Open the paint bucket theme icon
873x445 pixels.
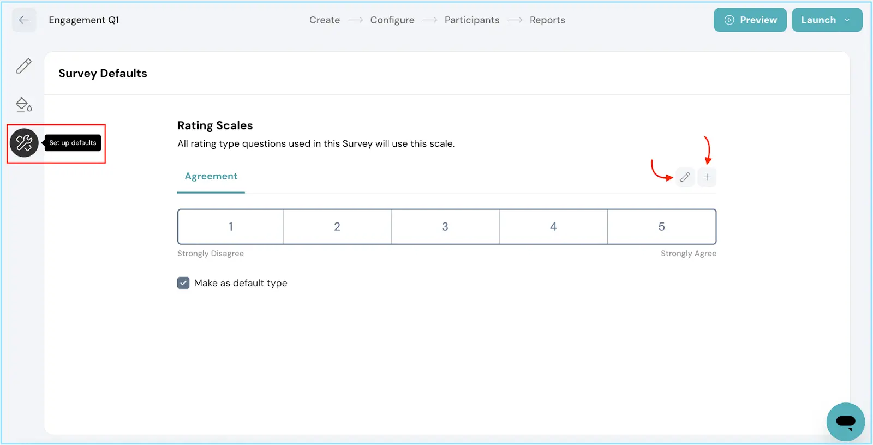click(24, 104)
